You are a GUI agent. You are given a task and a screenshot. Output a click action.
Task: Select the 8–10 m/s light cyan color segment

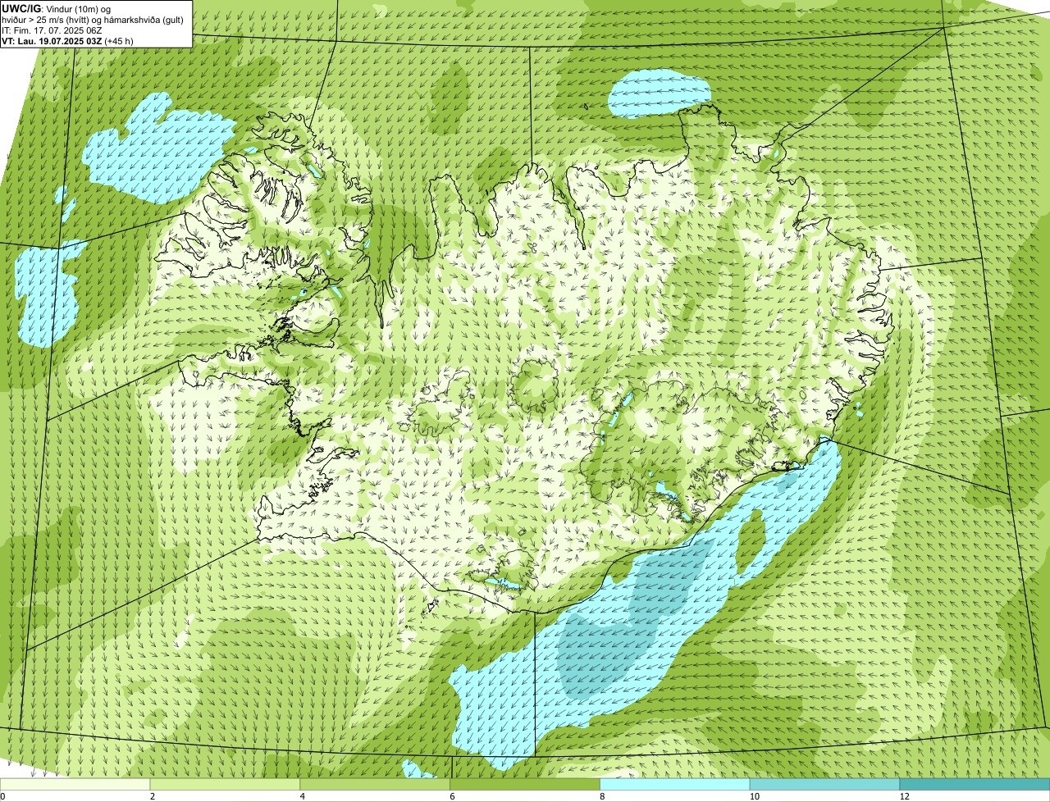coord(675,784)
